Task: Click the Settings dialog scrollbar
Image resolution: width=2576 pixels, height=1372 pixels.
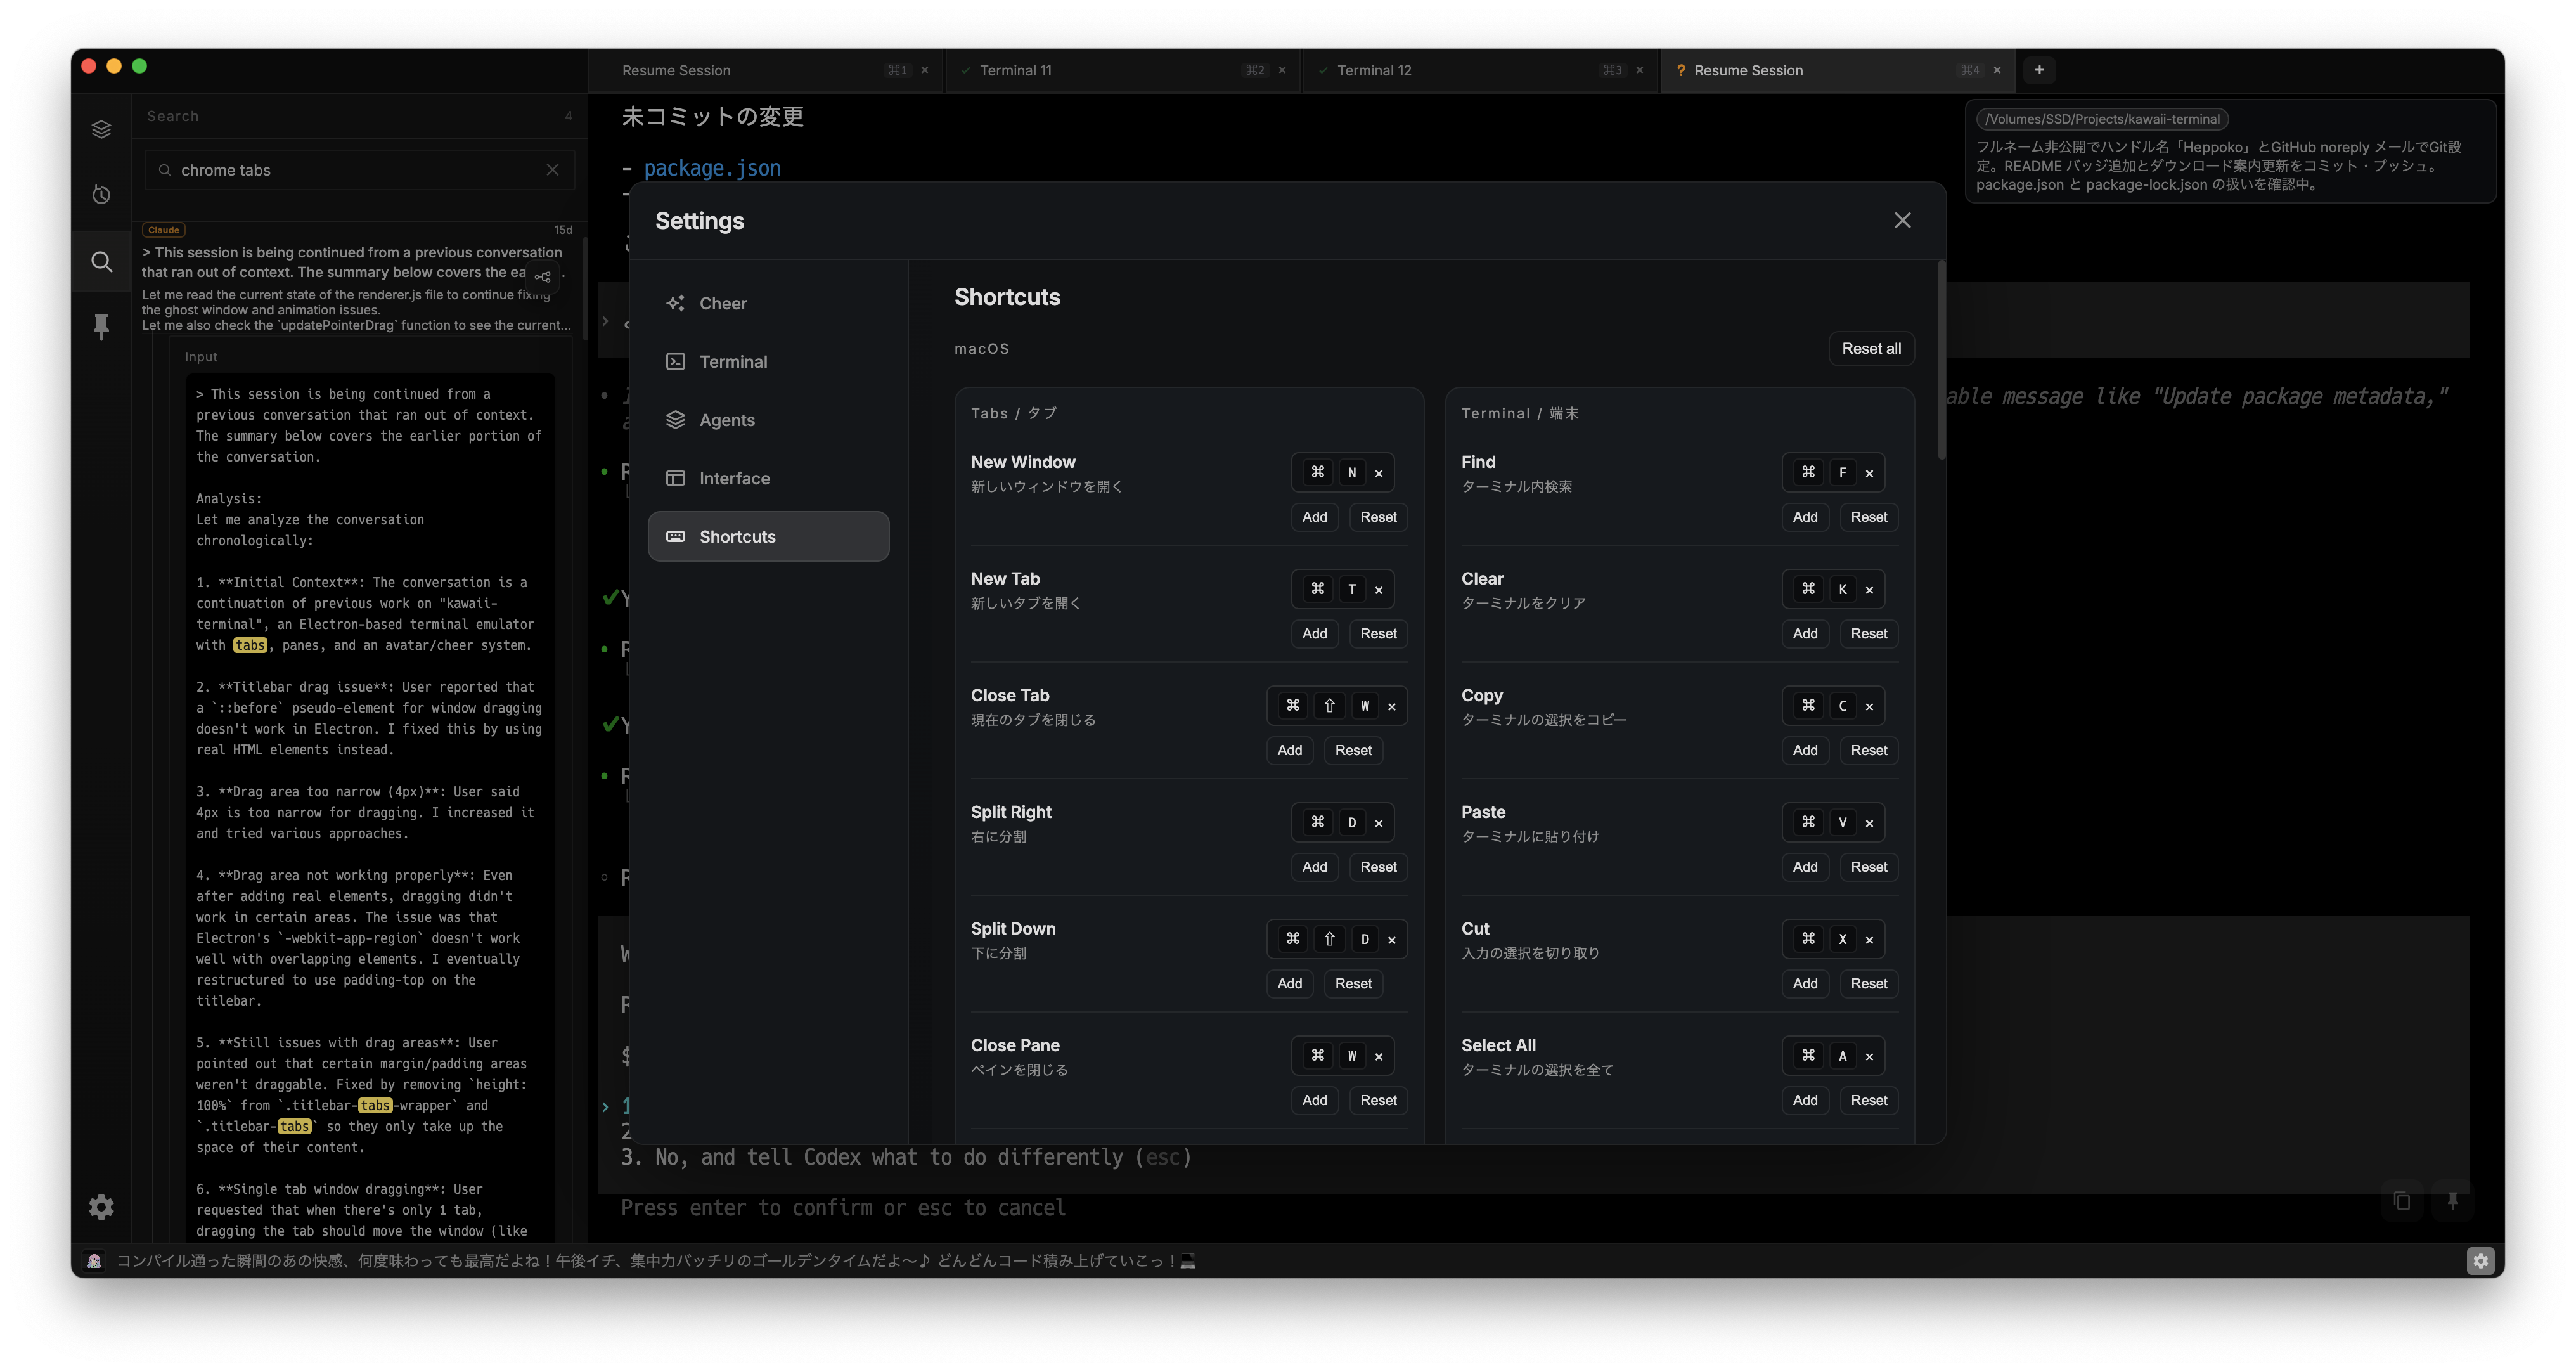Action: point(1941,360)
